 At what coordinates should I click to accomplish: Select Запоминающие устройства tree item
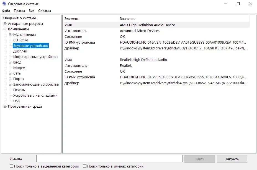[36, 84]
